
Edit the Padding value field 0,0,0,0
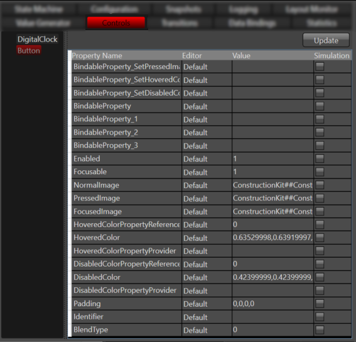[272, 304]
